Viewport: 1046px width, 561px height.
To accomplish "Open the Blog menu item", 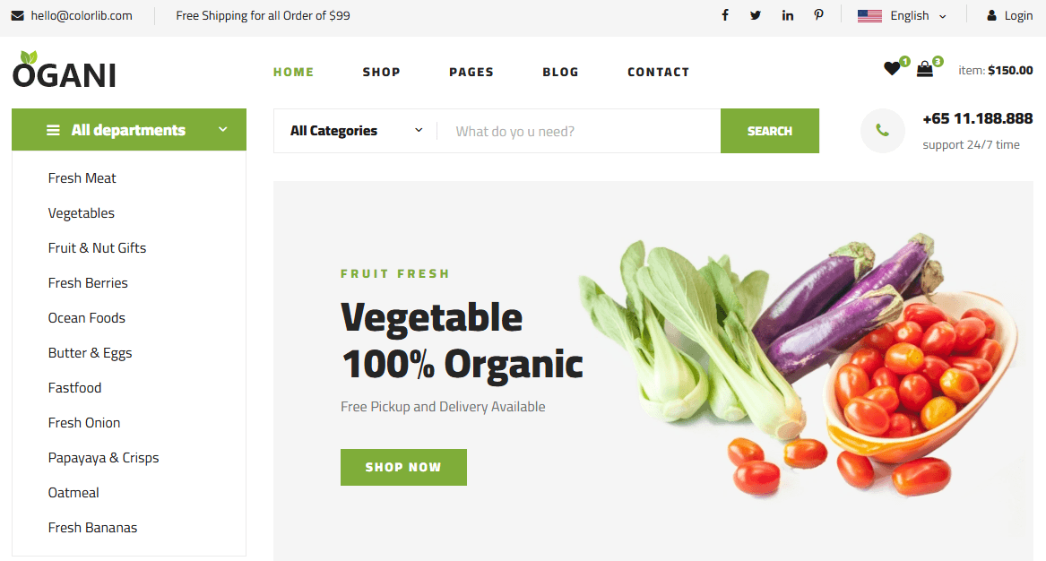I will pyautogui.click(x=560, y=72).
